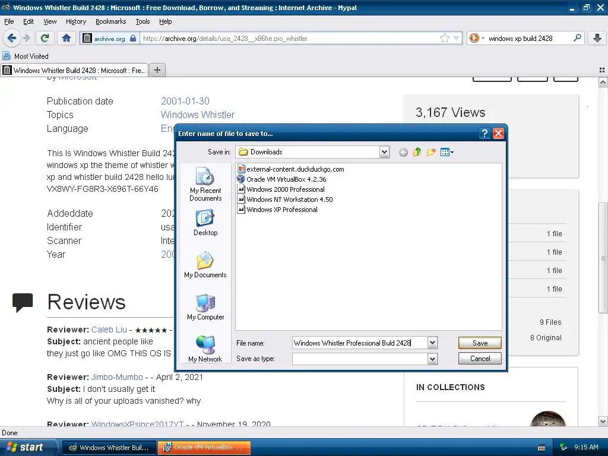608x456 pixels.
Task: Open the search engine selector arrow
Action: click(483, 39)
